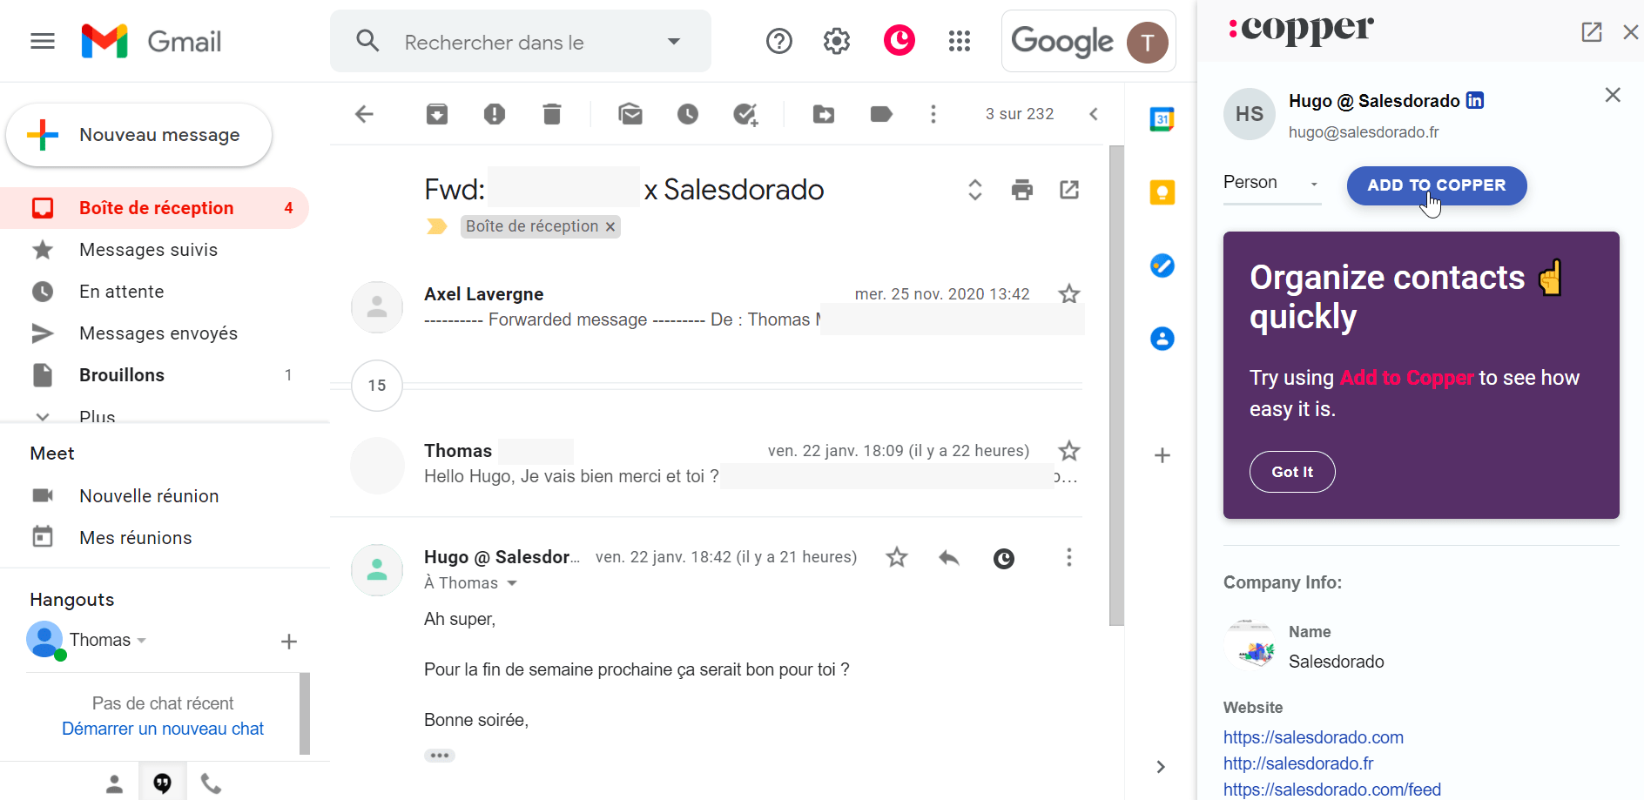
Task: Open Hangouts phone calls tab icon
Action: pyautogui.click(x=211, y=783)
